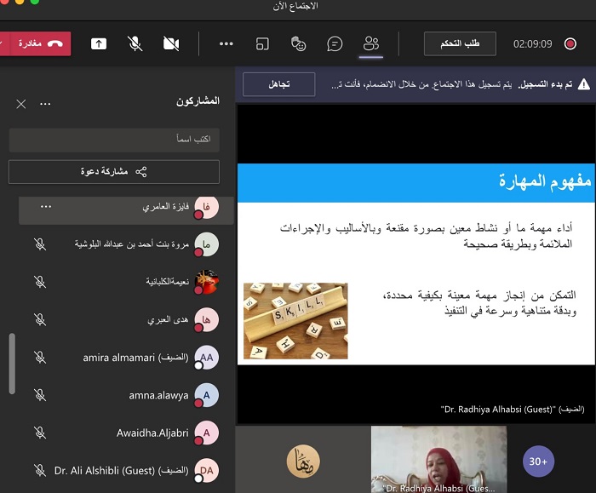Click mic icon for هدى العبري
596x493 pixels.
[x=40, y=319]
